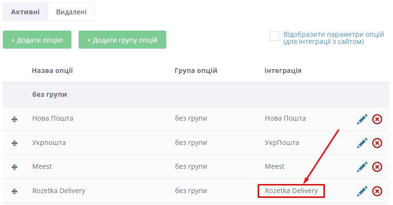This screenshot has width=393, height=205.
Task: Edit the Укрпошта option
Action: [x=363, y=143]
